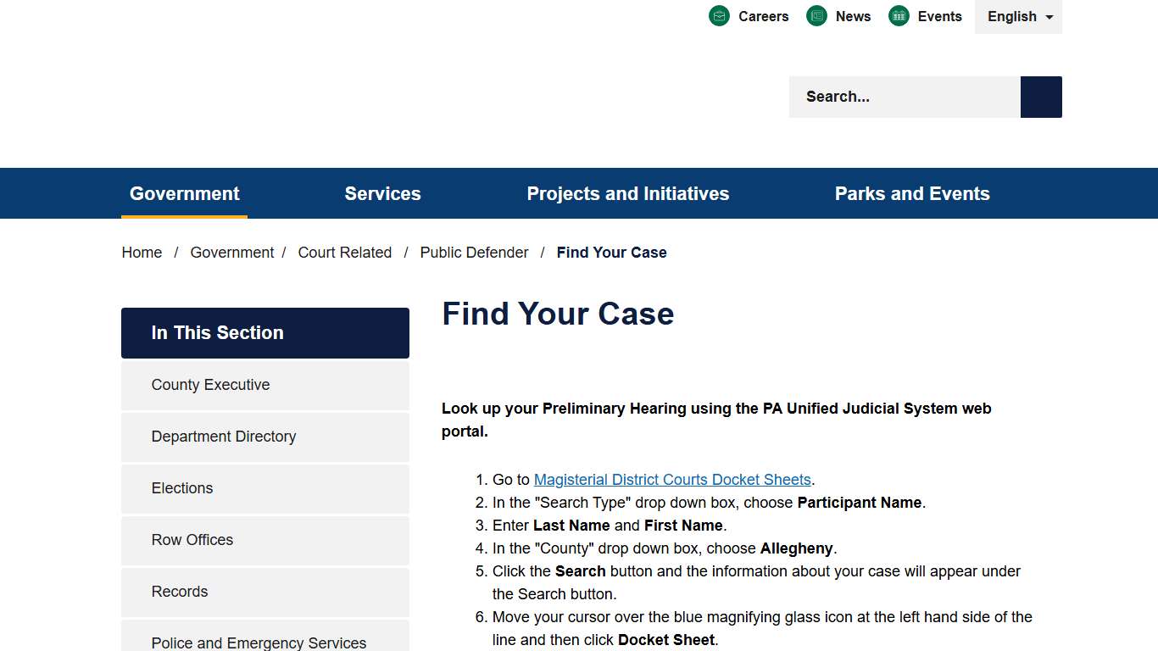This screenshot has width=1158, height=651.
Task: Select County Executive in sidebar
Action: (x=210, y=385)
